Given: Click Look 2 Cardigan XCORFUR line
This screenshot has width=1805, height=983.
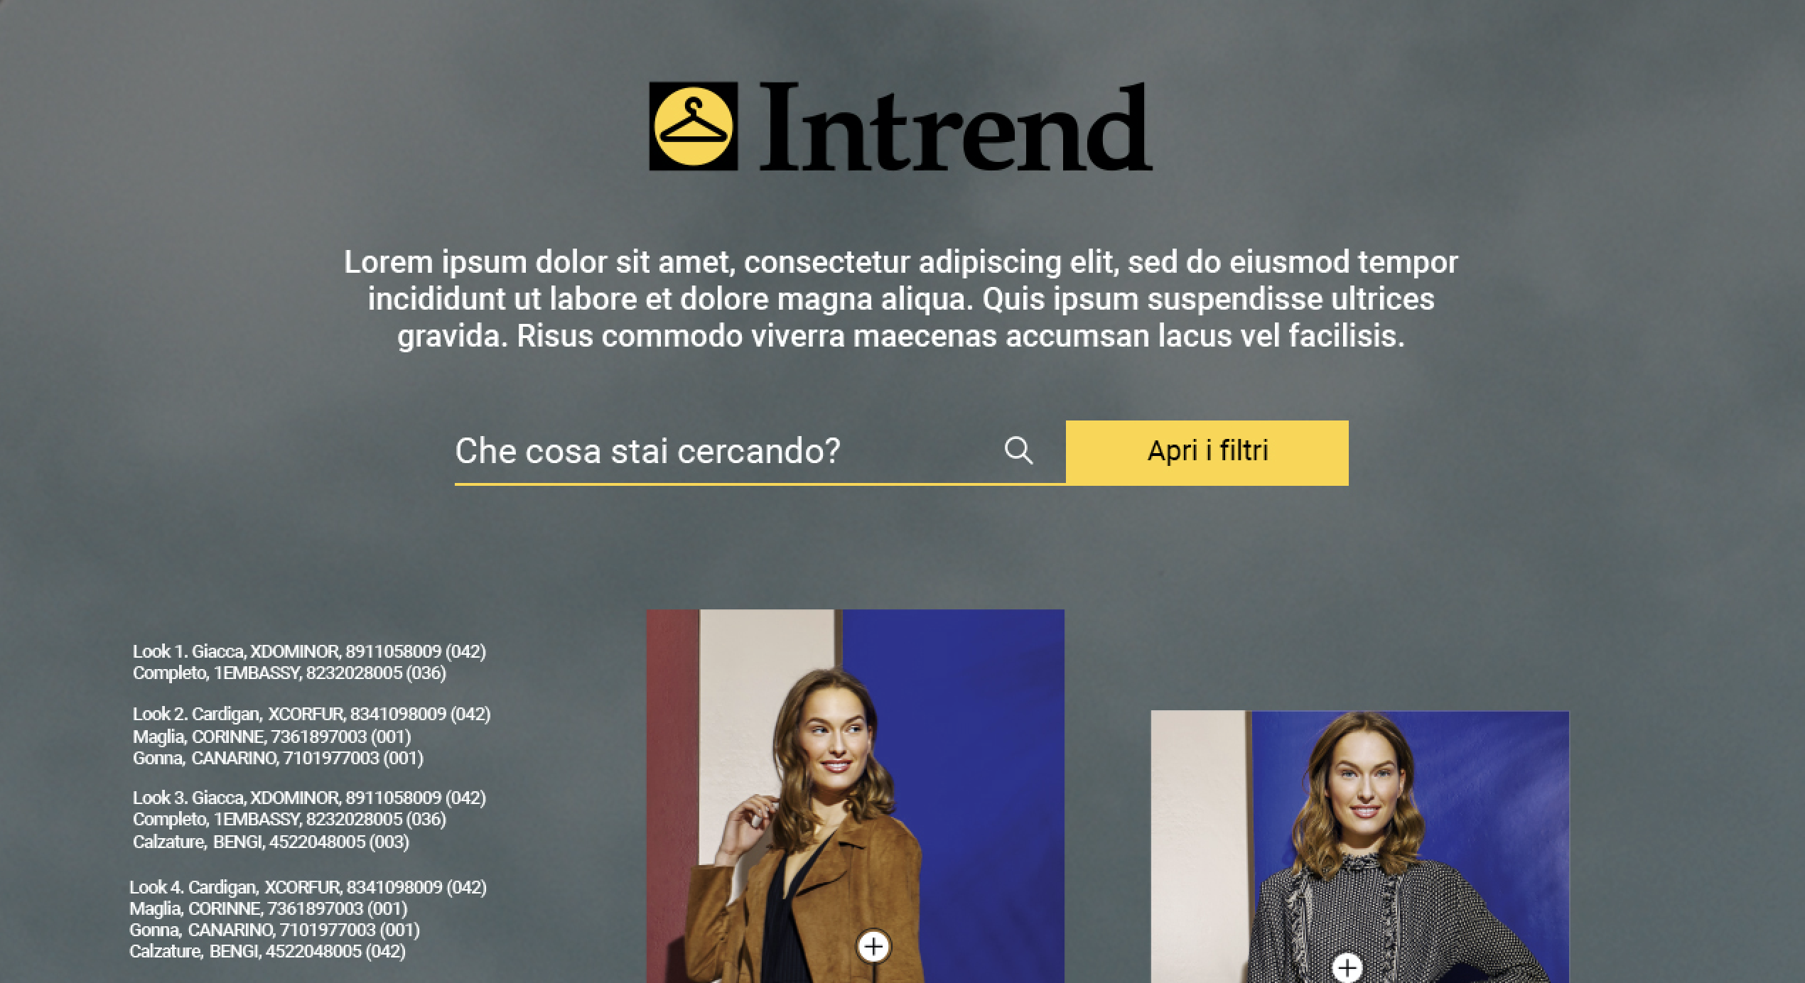Looking at the screenshot, I should click(x=311, y=714).
